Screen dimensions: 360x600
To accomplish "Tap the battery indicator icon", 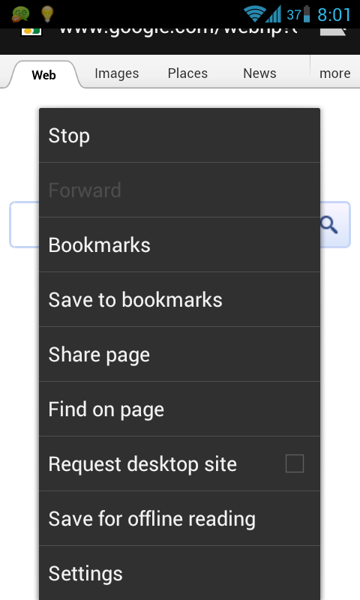I will click(307, 13).
